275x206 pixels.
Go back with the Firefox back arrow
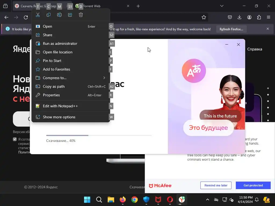click(x=6, y=17)
